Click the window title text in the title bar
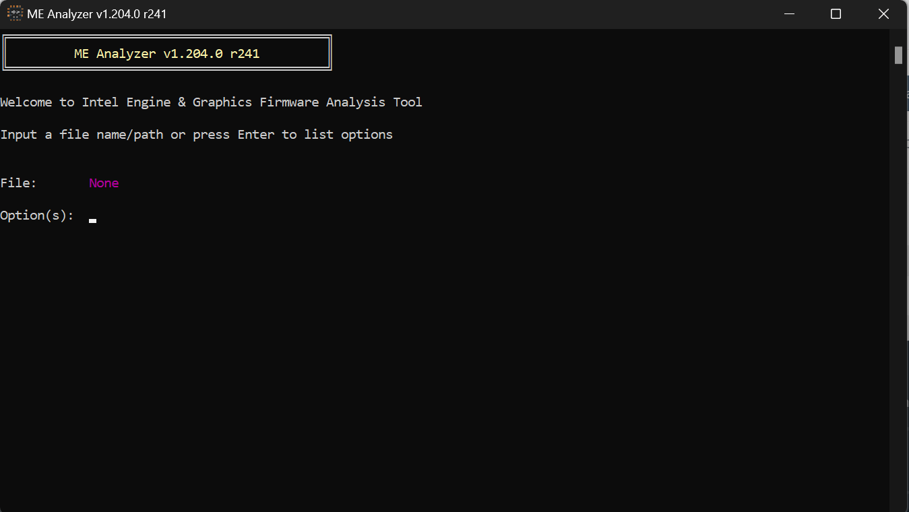The height and width of the screenshot is (512, 909). [x=96, y=13]
